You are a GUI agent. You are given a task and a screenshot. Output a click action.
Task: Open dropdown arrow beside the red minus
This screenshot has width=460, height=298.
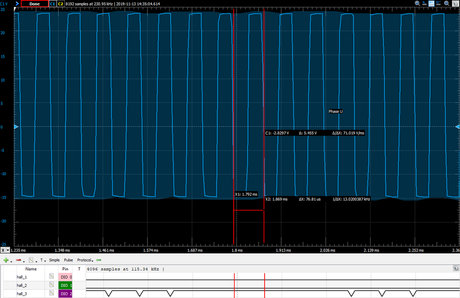[24, 261]
